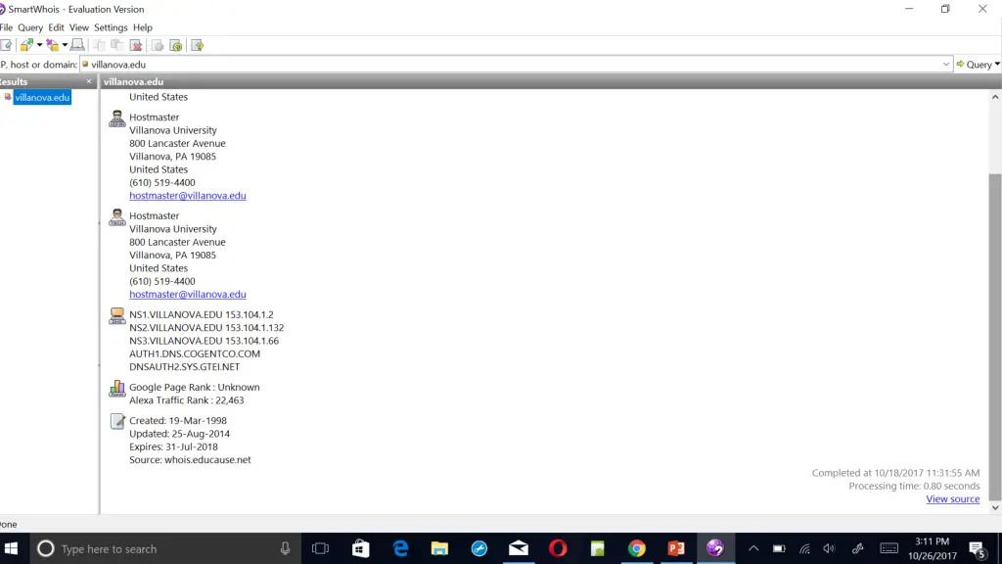
Task: Click the NS2.VILLANOVA.EDU 153.104.1.132 entry
Action: coord(206,327)
